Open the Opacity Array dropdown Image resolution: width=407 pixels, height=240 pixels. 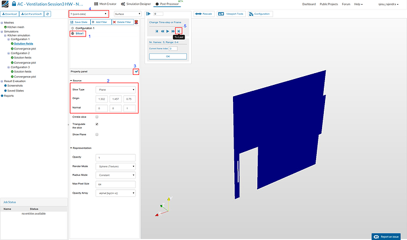(116, 193)
